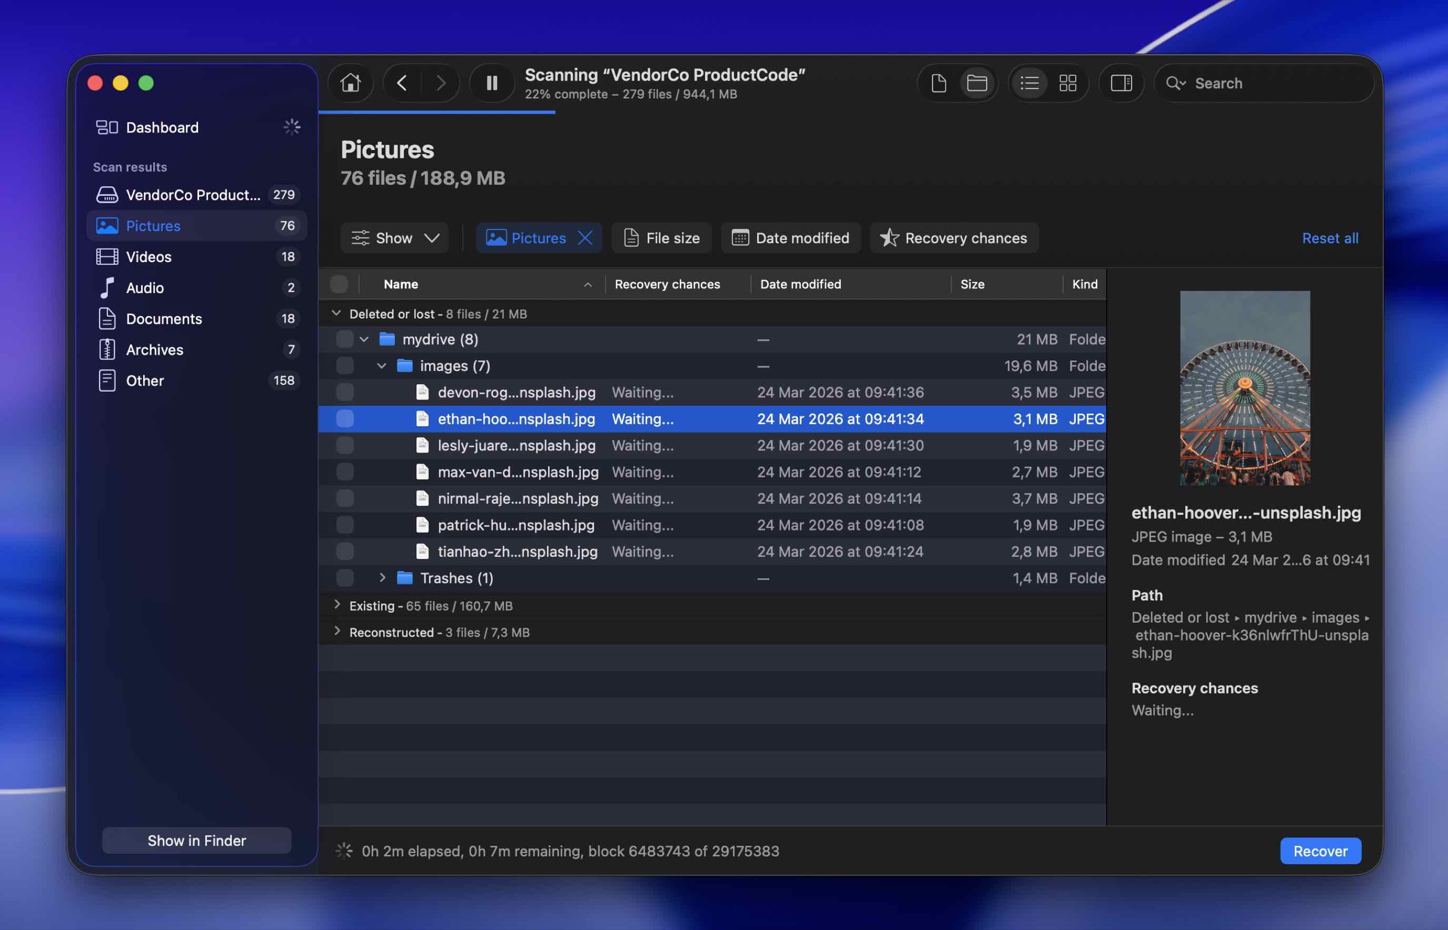
Task: Click Reset all link
Action: [x=1330, y=238]
